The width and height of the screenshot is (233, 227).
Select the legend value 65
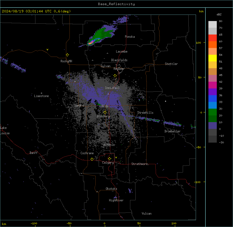(221, 35)
